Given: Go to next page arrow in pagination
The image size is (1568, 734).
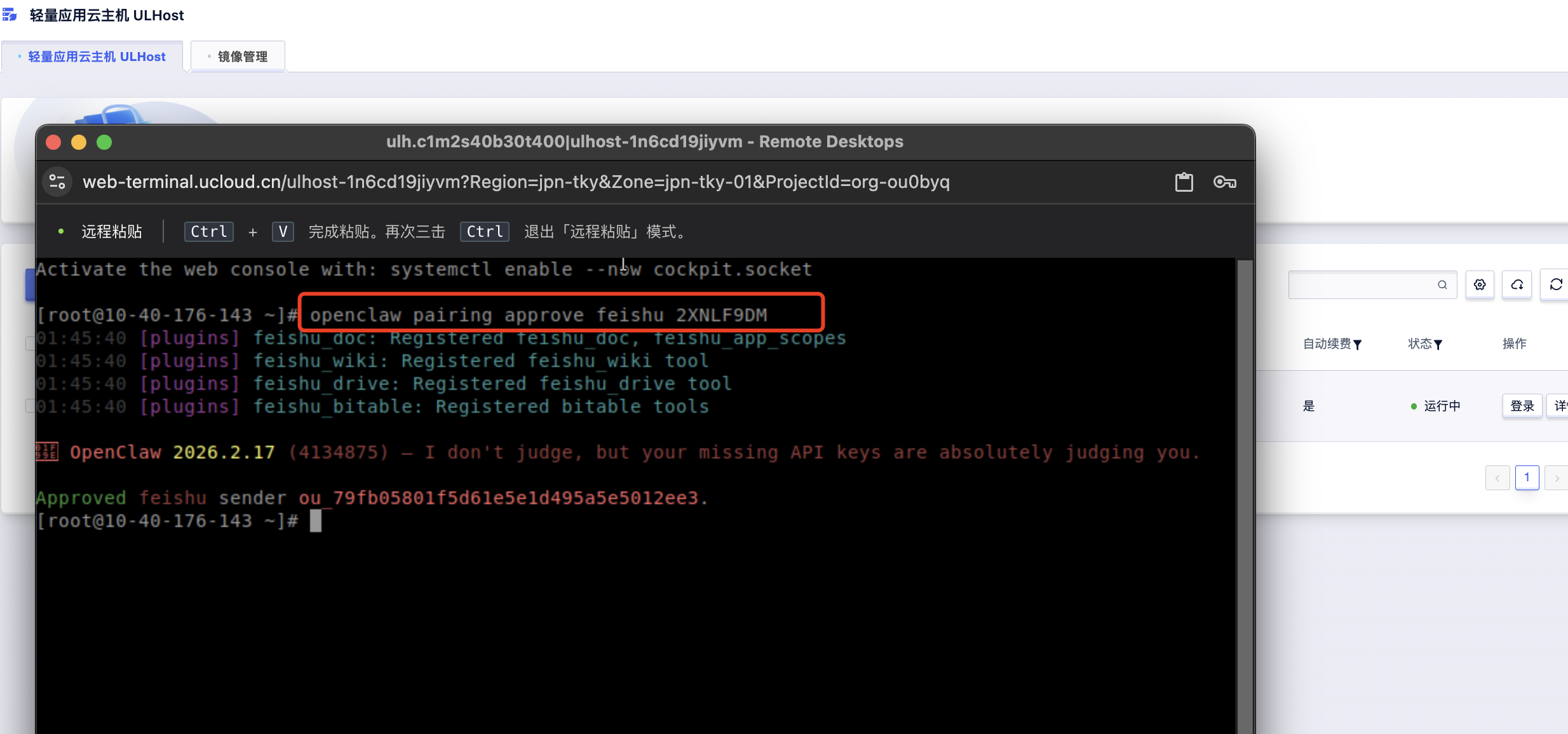Looking at the screenshot, I should [x=1557, y=478].
